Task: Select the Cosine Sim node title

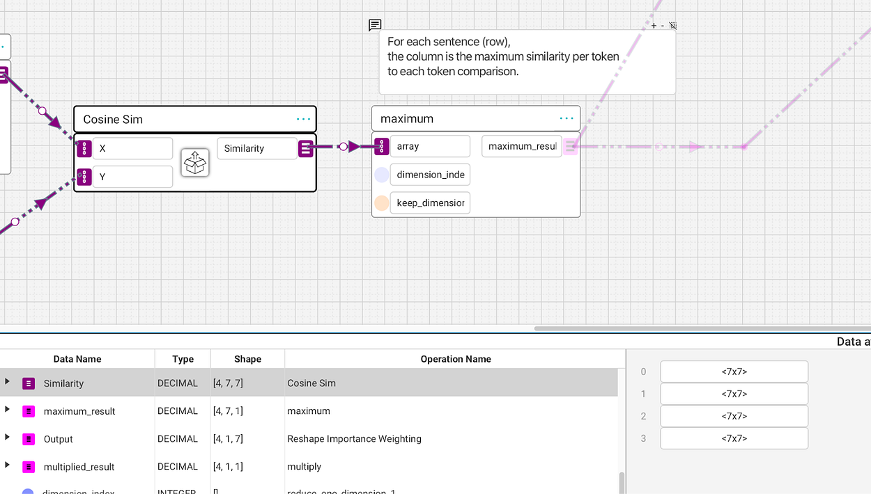Action: tap(113, 119)
